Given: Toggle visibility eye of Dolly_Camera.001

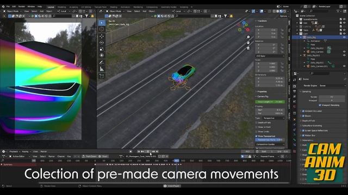Looking at the screenshot, I should coord(344,66).
